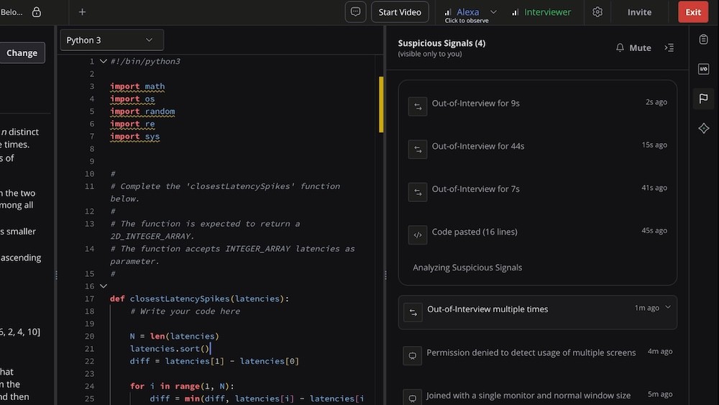Image resolution: width=719 pixels, height=405 pixels.
Task: Collapse the Suspicious Signals side panel
Action: coord(669,47)
